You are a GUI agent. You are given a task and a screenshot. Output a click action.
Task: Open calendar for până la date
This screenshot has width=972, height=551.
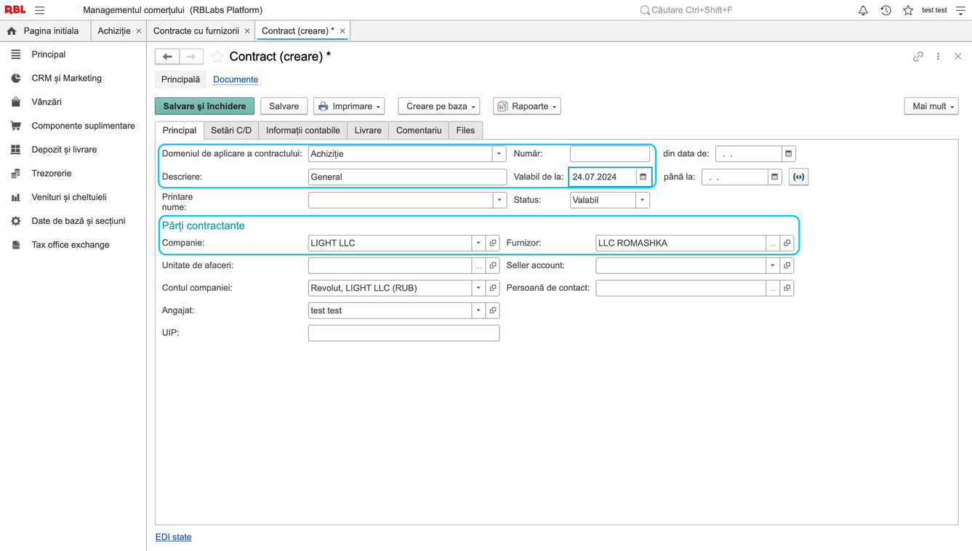pos(774,177)
